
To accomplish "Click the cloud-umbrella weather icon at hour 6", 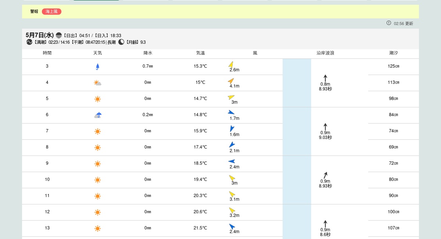I will point(97,115).
